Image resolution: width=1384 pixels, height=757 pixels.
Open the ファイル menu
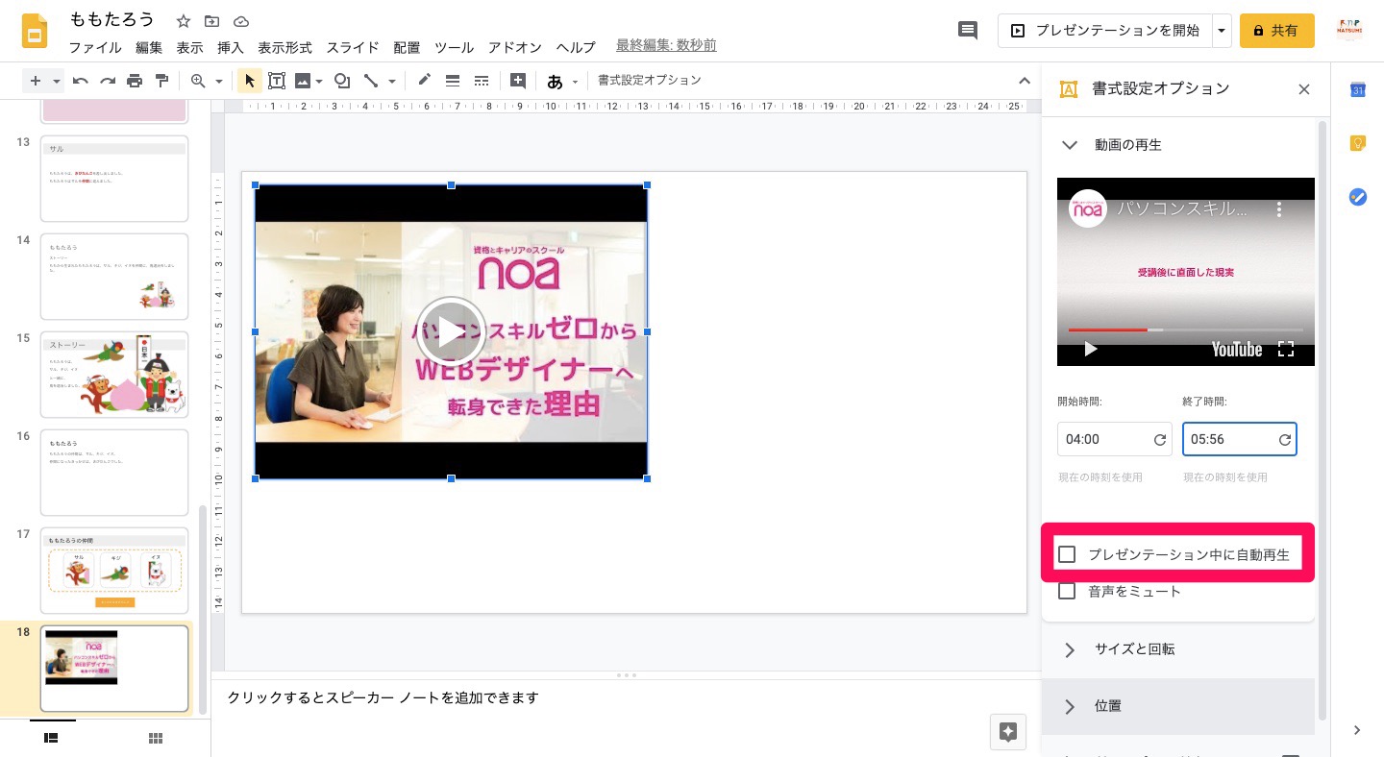pos(95,47)
